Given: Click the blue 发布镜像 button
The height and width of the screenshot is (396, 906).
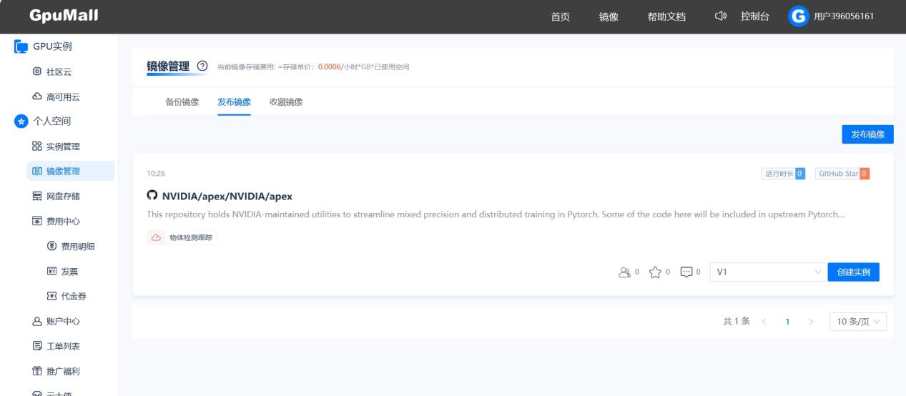Looking at the screenshot, I should click(867, 134).
